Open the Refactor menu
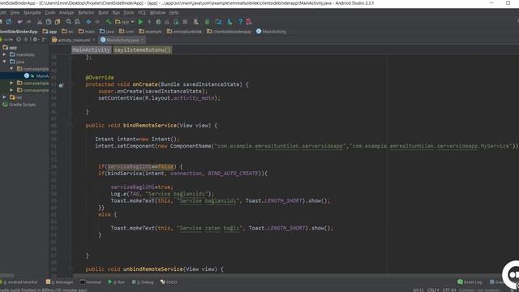Screen dimensions: 519x292 [86, 13]
